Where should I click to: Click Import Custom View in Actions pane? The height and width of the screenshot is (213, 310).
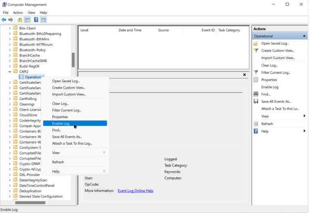[278, 58]
